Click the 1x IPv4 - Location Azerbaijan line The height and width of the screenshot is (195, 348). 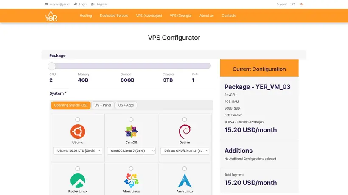coord(244,122)
